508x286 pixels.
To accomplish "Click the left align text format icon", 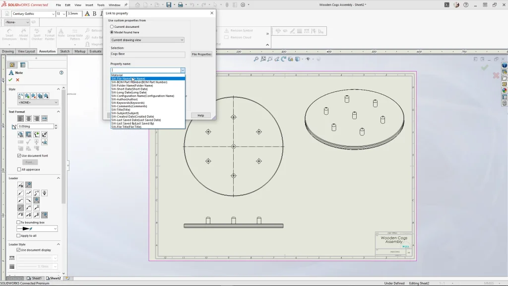I will pos(21,118).
